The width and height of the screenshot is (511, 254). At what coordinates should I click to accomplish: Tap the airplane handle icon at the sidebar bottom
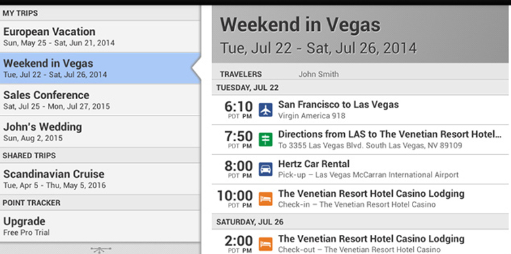100,250
